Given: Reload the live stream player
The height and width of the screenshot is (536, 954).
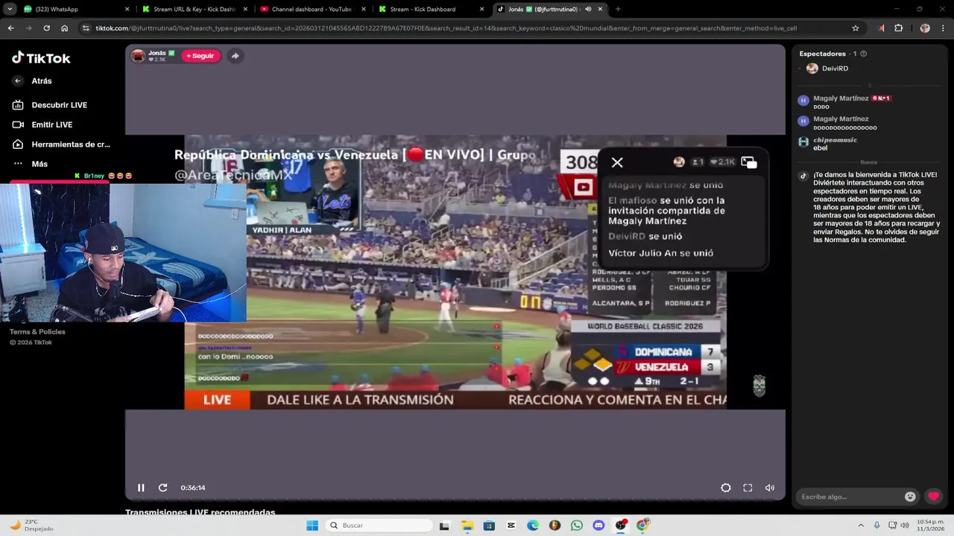Looking at the screenshot, I should pyautogui.click(x=162, y=488).
